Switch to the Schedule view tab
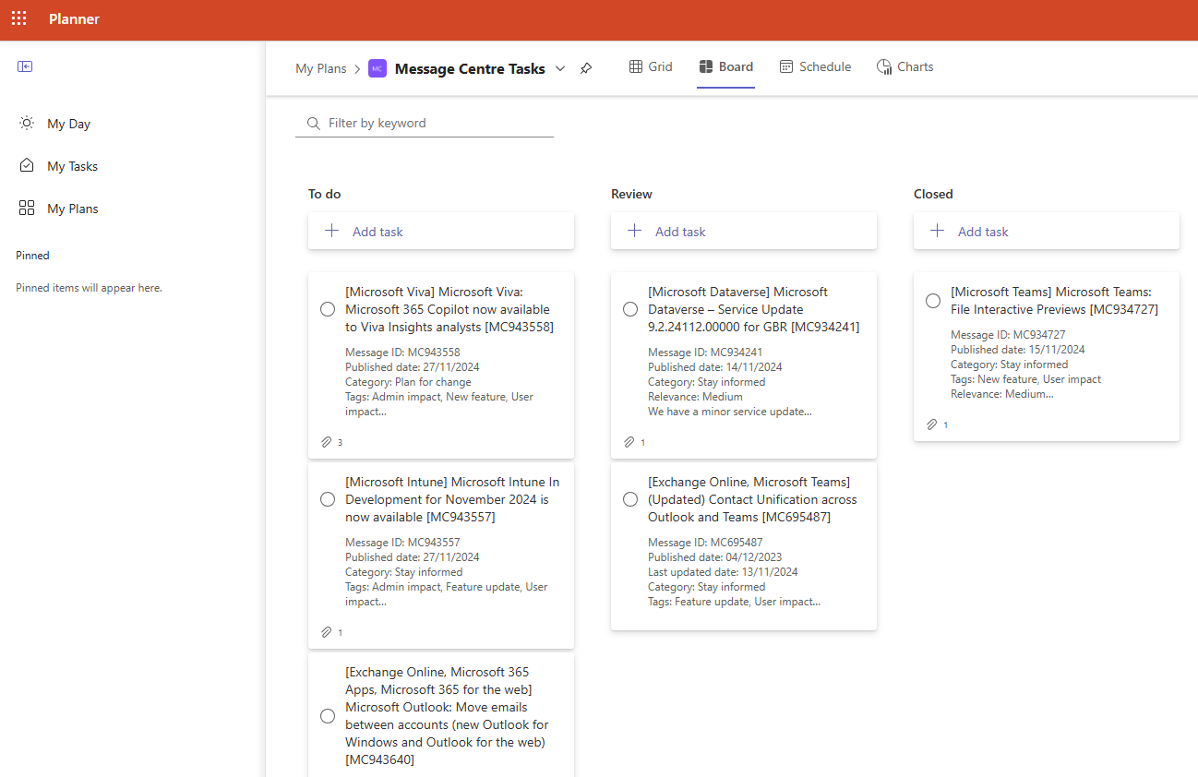Screen dimensions: 1198x777 pos(815,66)
